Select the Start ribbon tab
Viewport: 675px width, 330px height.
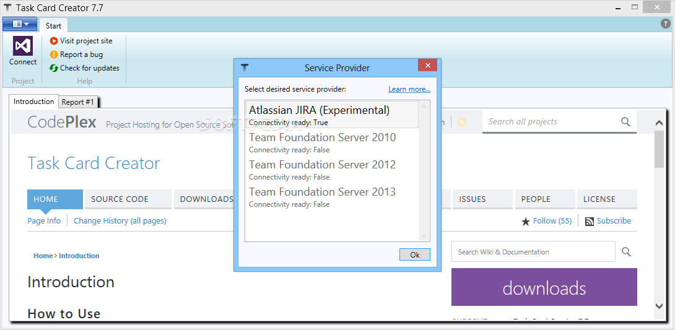tap(53, 26)
